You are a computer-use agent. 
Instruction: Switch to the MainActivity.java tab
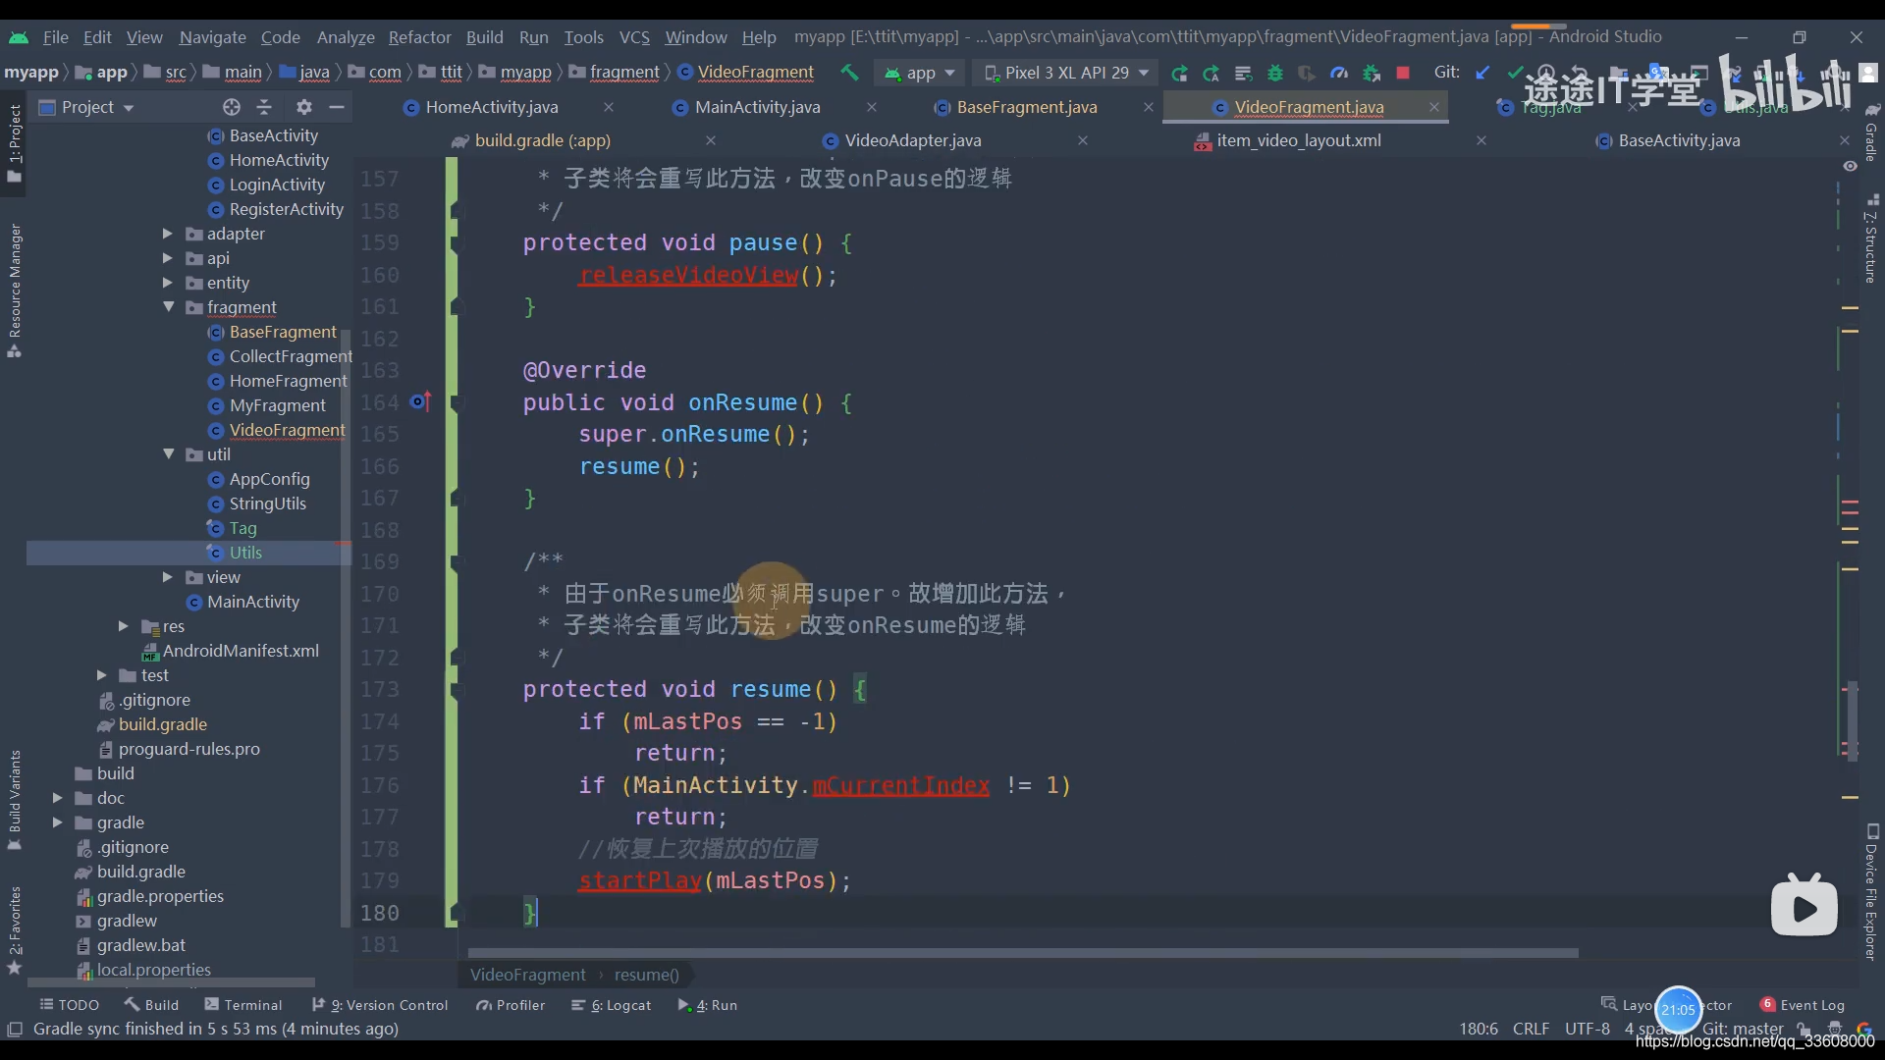pos(756,107)
